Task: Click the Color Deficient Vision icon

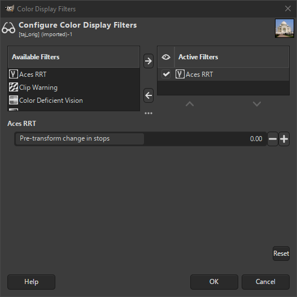Action: (x=14, y=100)
